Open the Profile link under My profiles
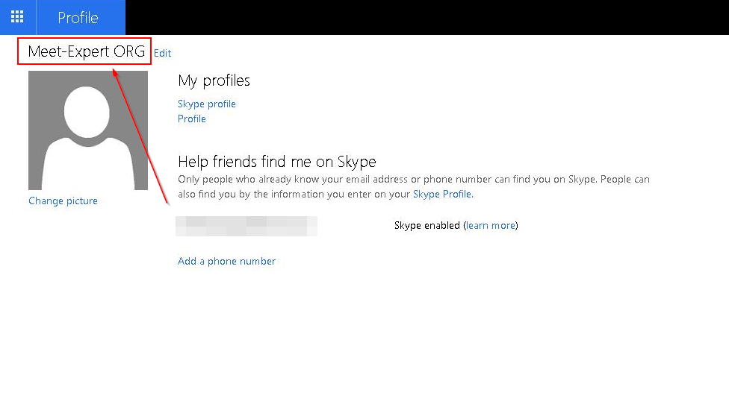This screenshot has width=729, height=401. point(191,119)
